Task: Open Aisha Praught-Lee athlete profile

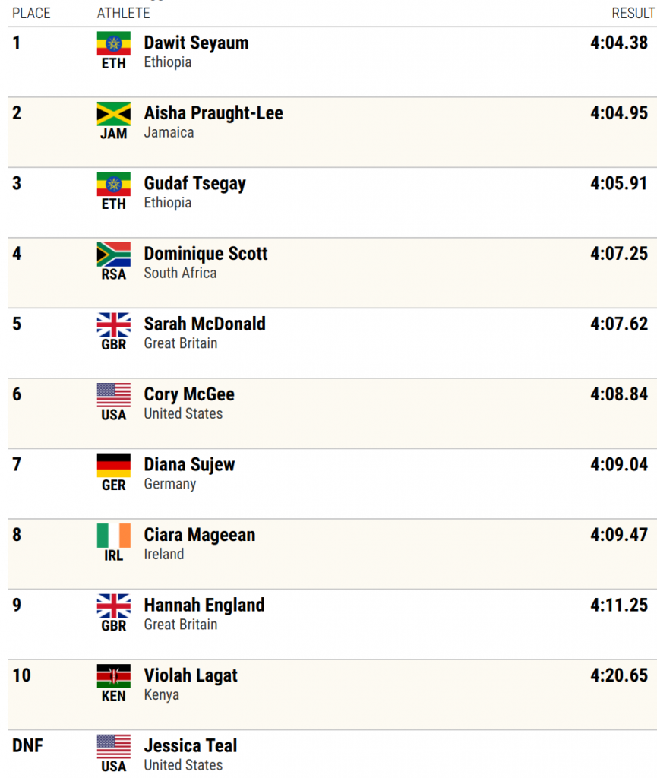Action: 213,113
